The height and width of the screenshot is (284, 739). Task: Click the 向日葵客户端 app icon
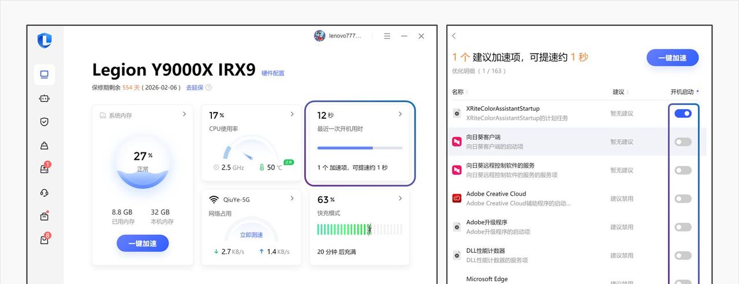point(457,141)
